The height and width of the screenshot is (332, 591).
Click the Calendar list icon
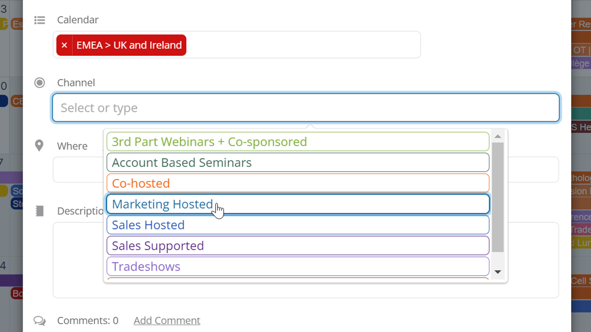click(x=40, y=20)
